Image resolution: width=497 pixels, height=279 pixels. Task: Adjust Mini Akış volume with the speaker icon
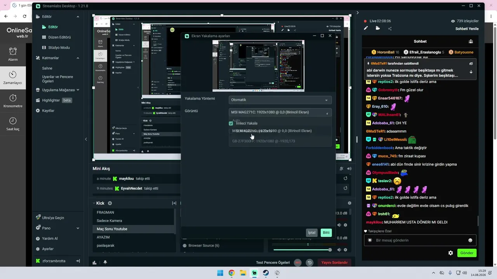[349, 169]
